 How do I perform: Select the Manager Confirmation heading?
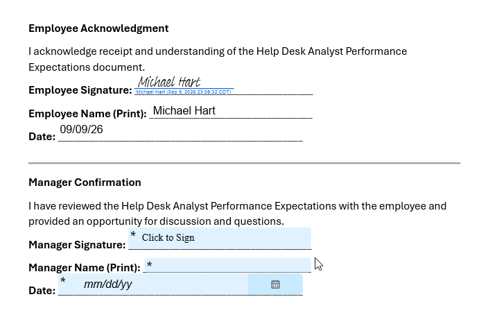tap(85, 182)
